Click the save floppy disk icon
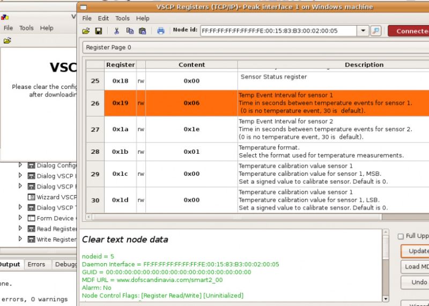429x306 pixels. click(x=99, y=31)
